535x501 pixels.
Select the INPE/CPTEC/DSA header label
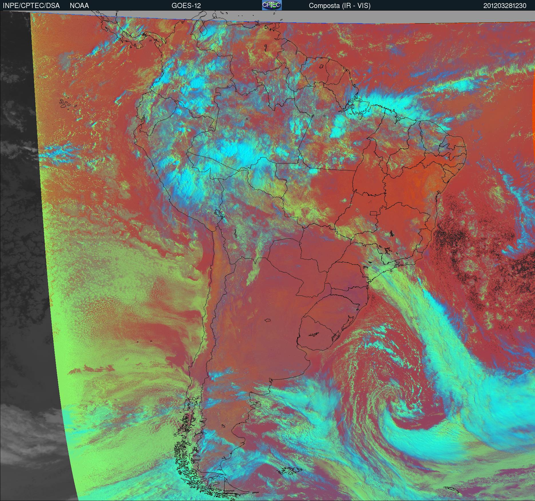click(x=31, y=6)
